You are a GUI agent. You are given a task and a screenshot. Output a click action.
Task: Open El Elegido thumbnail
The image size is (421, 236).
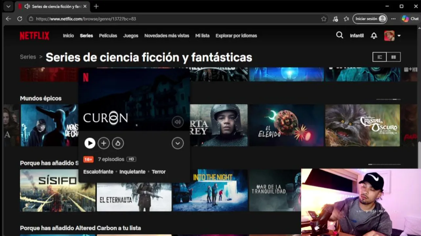[x=286, y=125]
